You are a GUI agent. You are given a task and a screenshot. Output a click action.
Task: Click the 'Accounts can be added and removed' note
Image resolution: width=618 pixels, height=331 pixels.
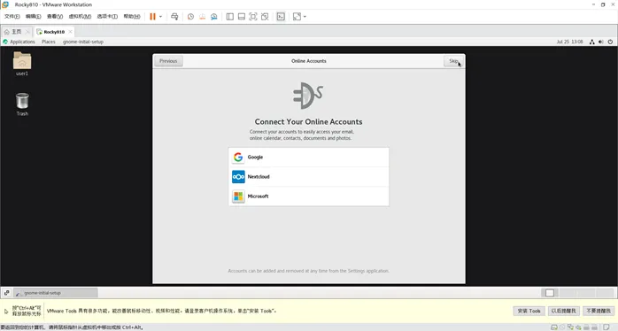click(x=308, y=271)
